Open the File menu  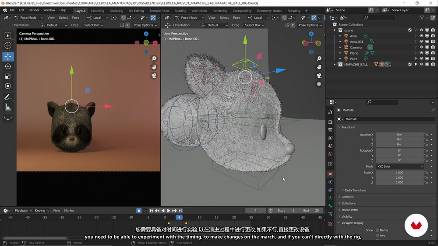(x=12, y=10)
